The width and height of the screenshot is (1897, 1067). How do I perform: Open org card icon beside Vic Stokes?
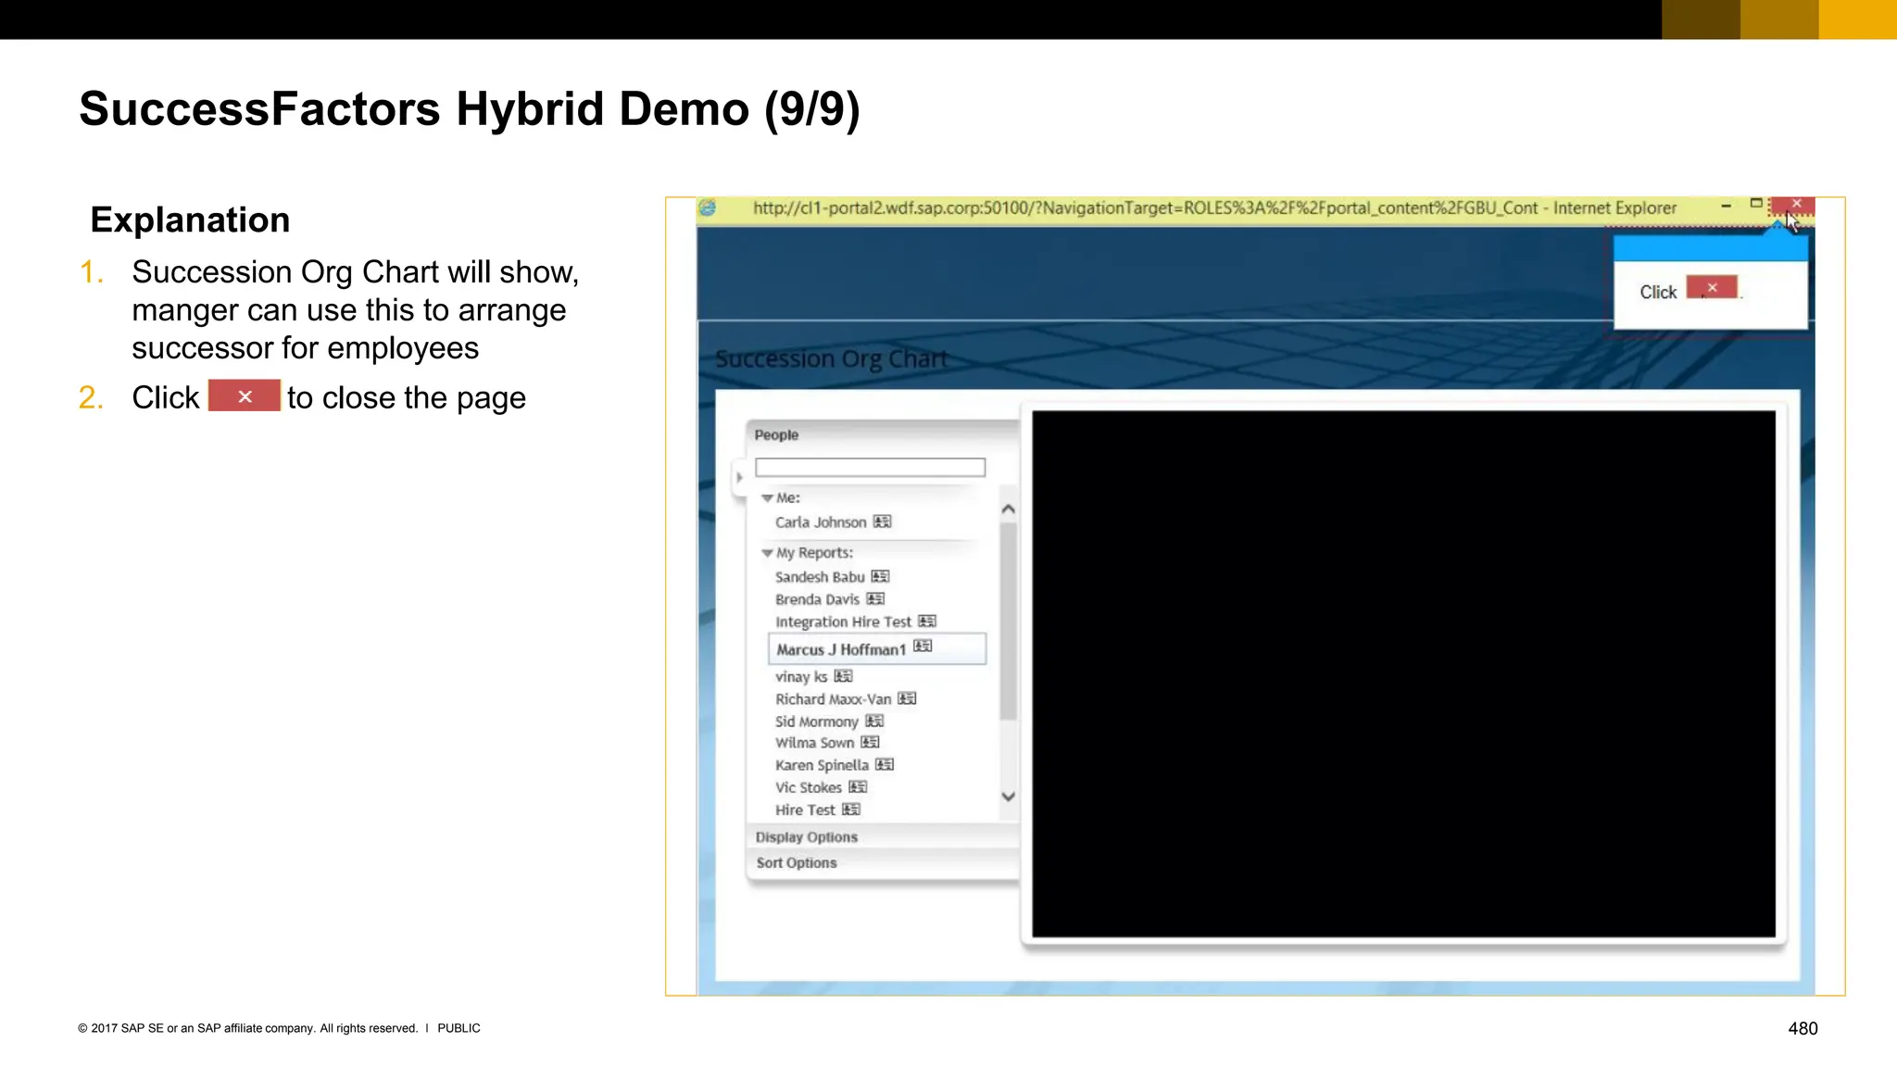858,786
